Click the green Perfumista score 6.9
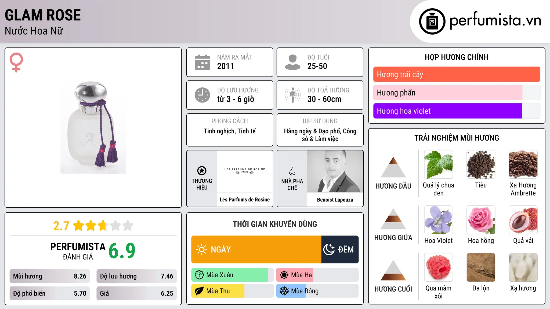550x309 pixels. click(x=122, y=251)
